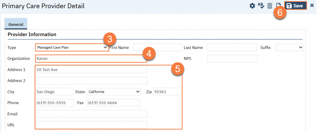
Task: Click into the First Name field
Action: 158,47
